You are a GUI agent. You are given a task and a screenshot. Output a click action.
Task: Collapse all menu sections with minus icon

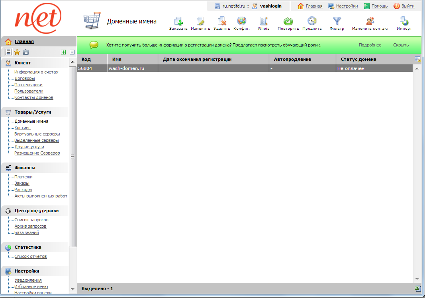72,52
